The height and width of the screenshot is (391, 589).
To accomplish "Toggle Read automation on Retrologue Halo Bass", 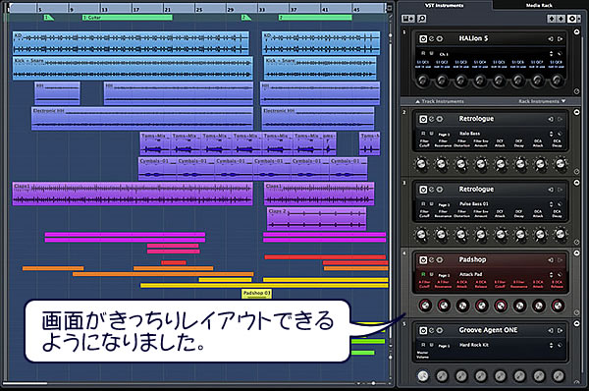I will click(x=423, y=134).
